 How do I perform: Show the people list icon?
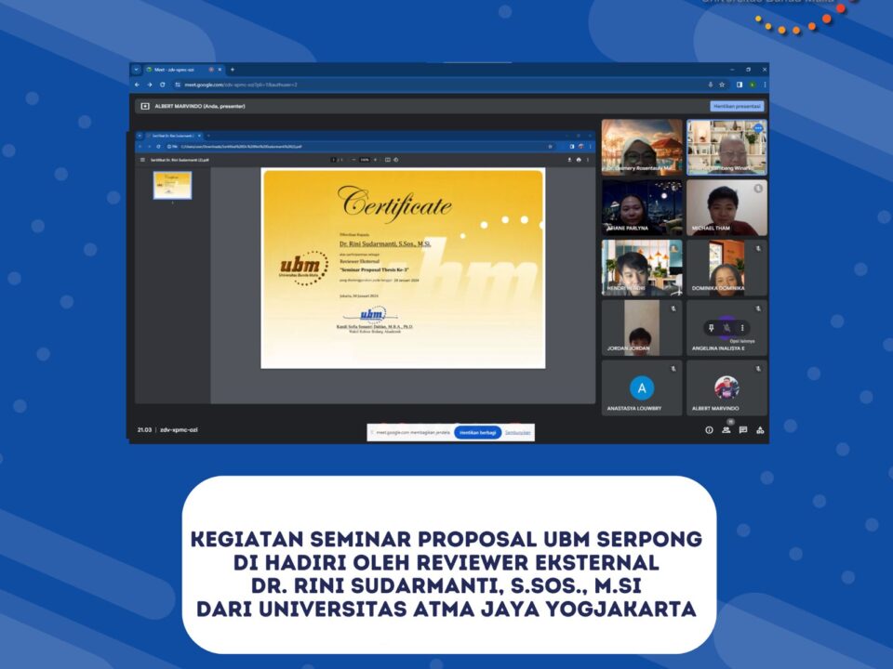(x=726, y=430)
